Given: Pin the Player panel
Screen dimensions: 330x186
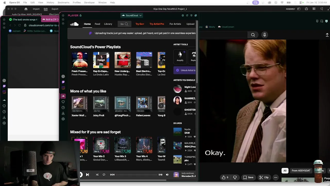Looking at the screenshot, I should [191, 16].
